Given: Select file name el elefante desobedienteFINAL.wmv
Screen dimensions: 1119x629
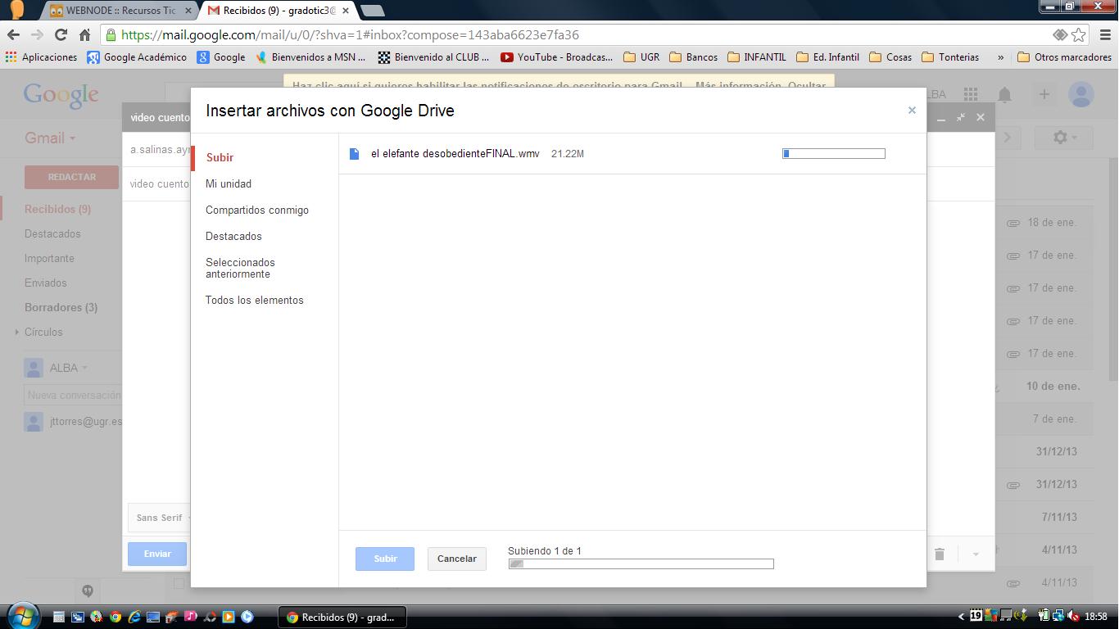Looking at the screenshot, I should [x=455, y=153].
